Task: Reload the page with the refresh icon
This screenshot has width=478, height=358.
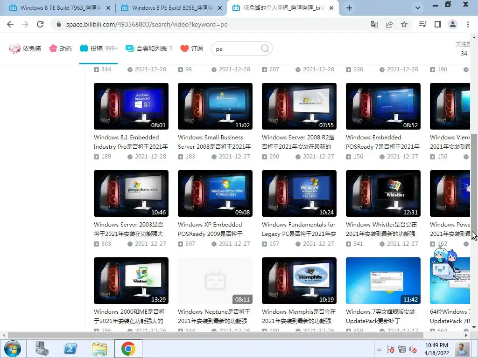Action: coord(40,24)
